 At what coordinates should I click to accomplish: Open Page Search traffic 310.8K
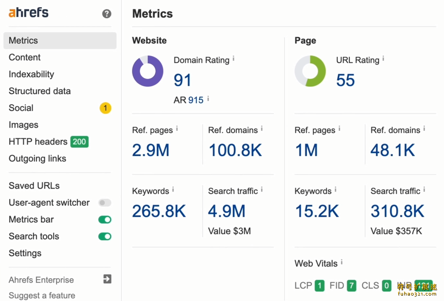[x=398, y=211]
